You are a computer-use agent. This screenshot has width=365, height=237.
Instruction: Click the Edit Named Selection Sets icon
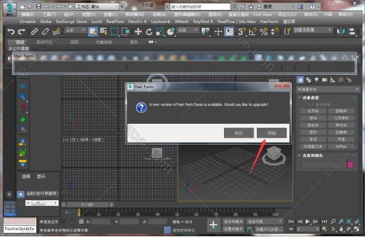tap(287, 32)
